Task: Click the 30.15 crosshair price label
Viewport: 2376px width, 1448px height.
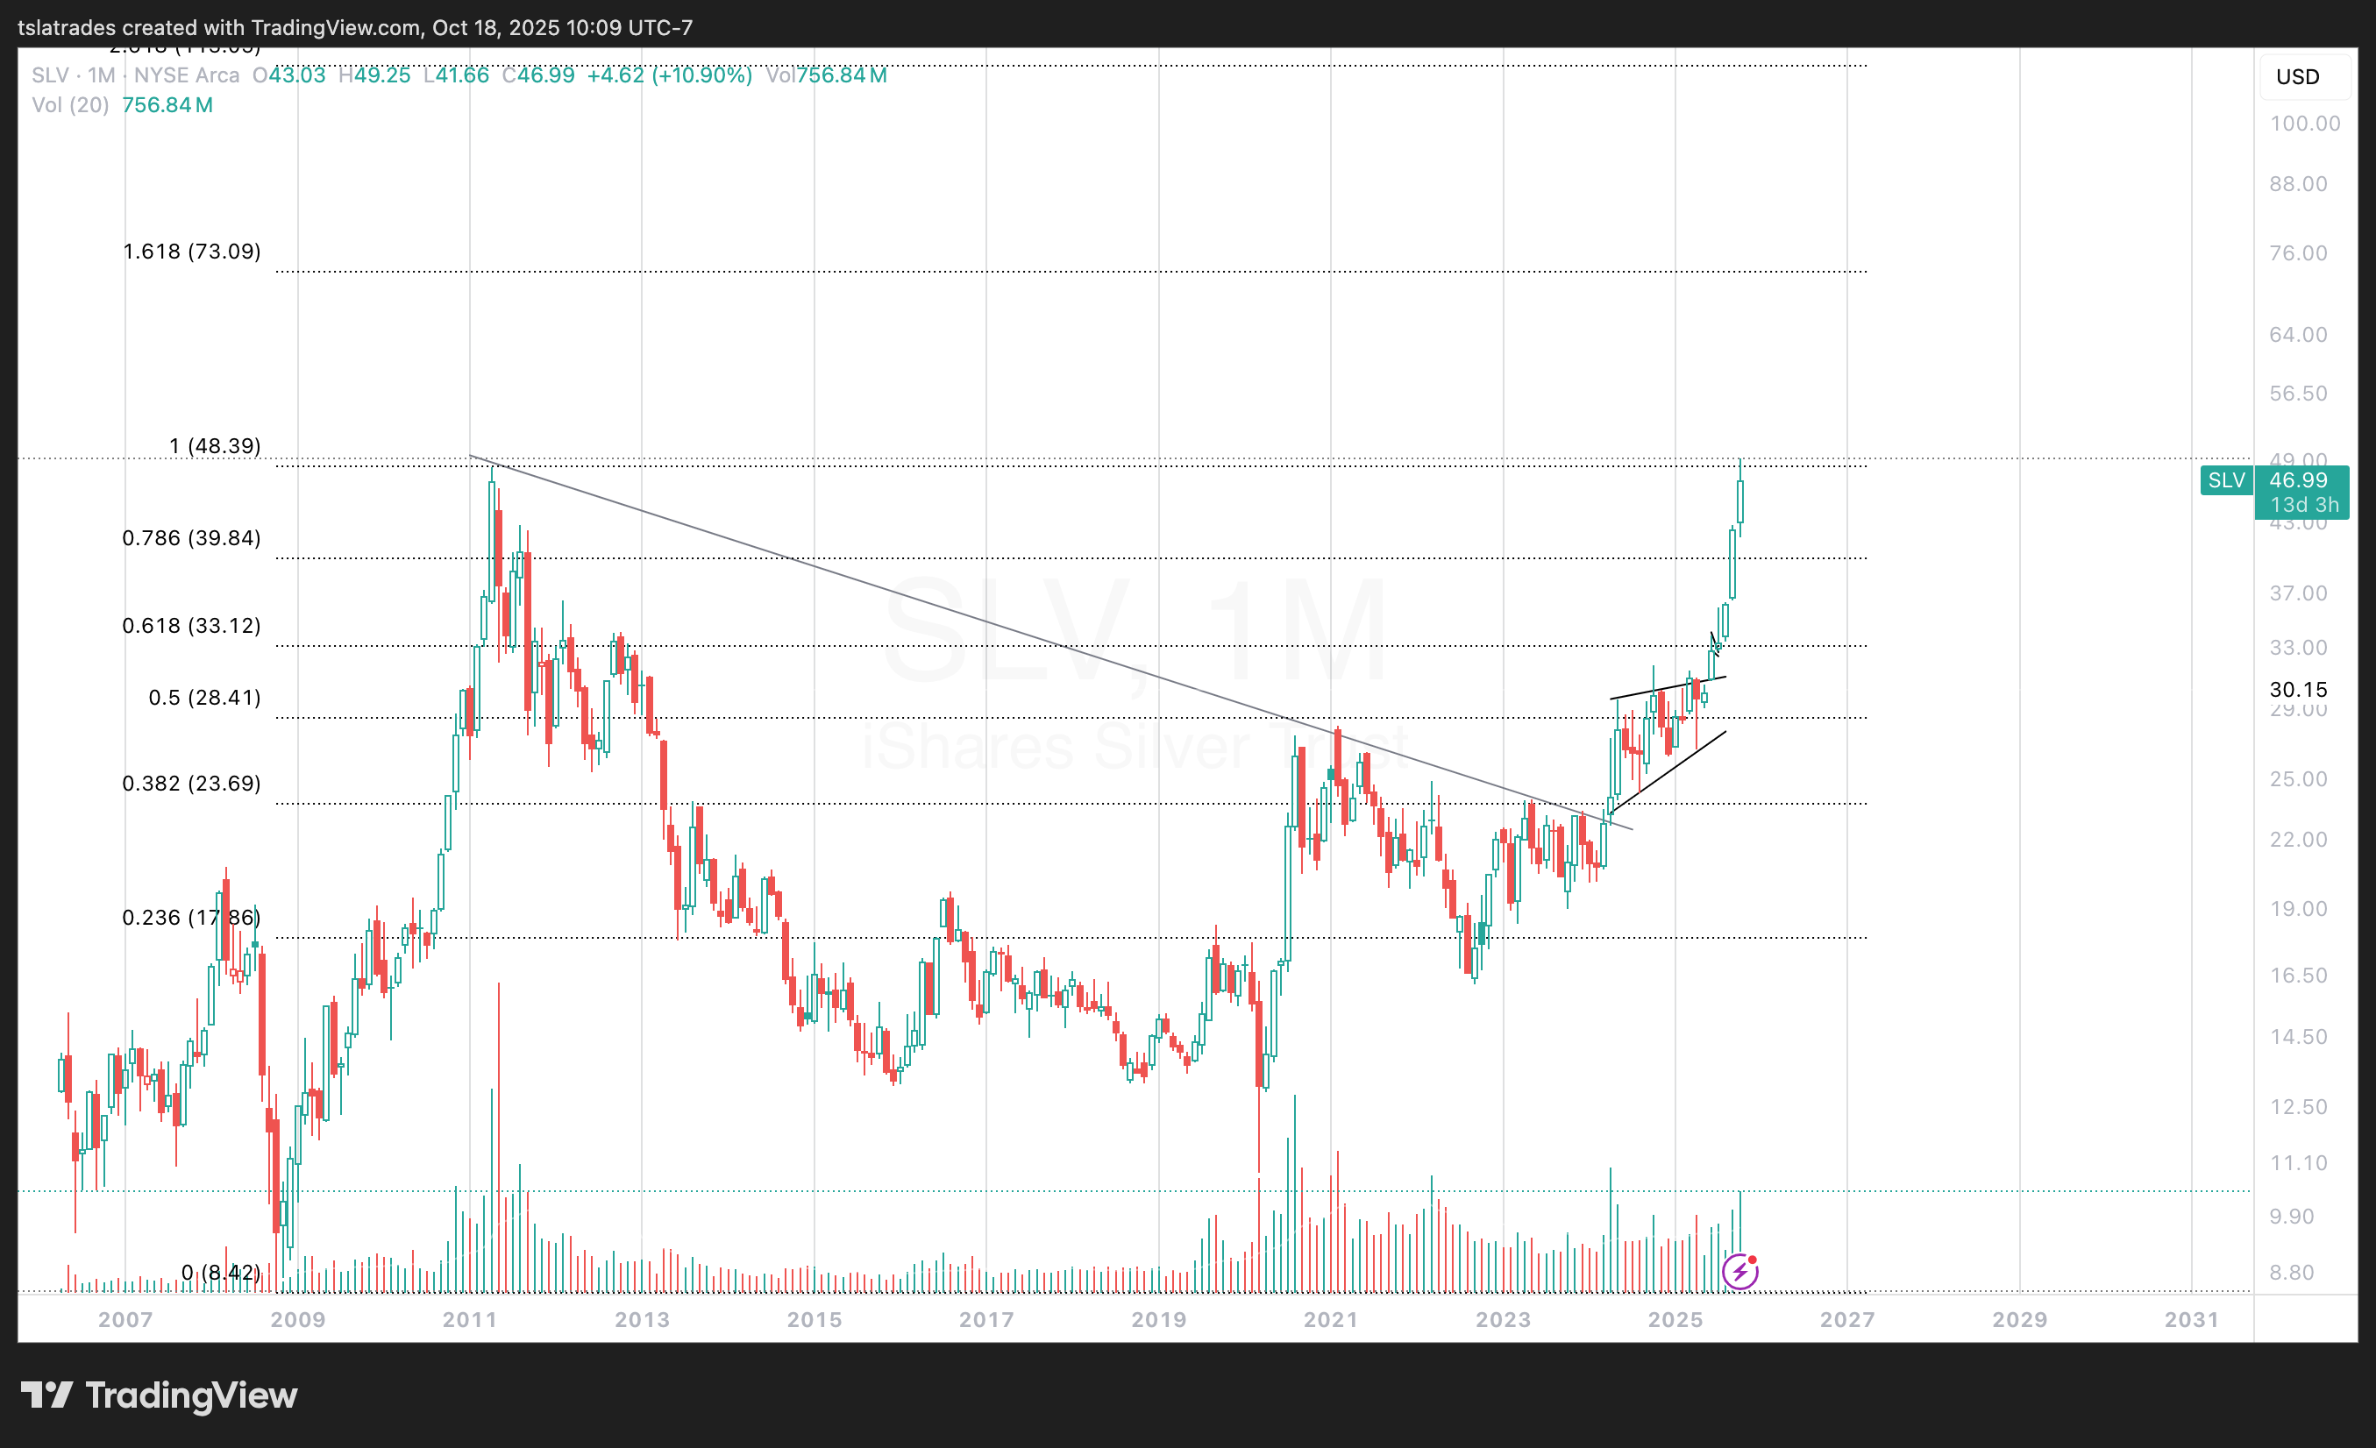Action: (2299, 689)
